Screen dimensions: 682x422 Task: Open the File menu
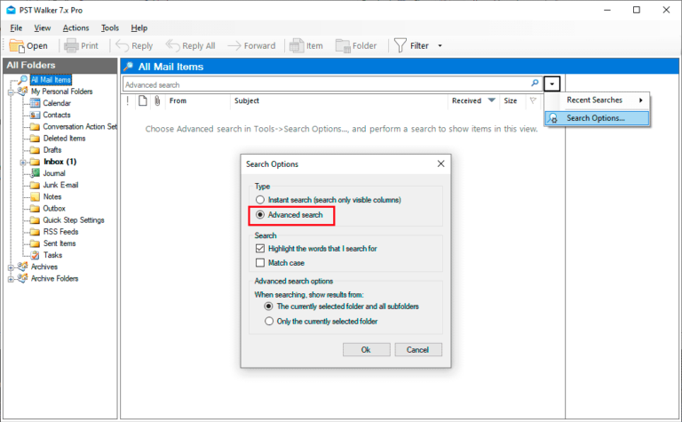point(16,28)
